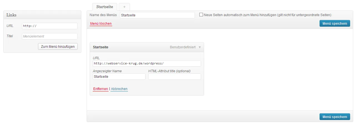Screen dimensions: 354x125
Task: Click the Zum Menü hinzufügen button
Action: coord(58,46)
